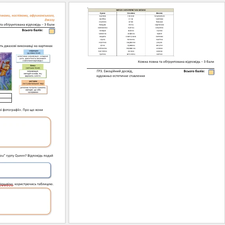Image resolution: width=225 pixels, height=225 pixels.
Task: Select the orange 'регтайм' heading box
Action: point(33,82)
